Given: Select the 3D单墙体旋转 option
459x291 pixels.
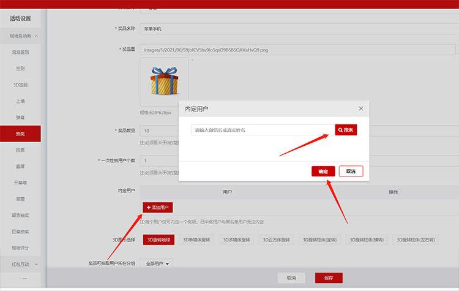Looking at the screenshot, I should pyautogui.click(x=196, y=240).
